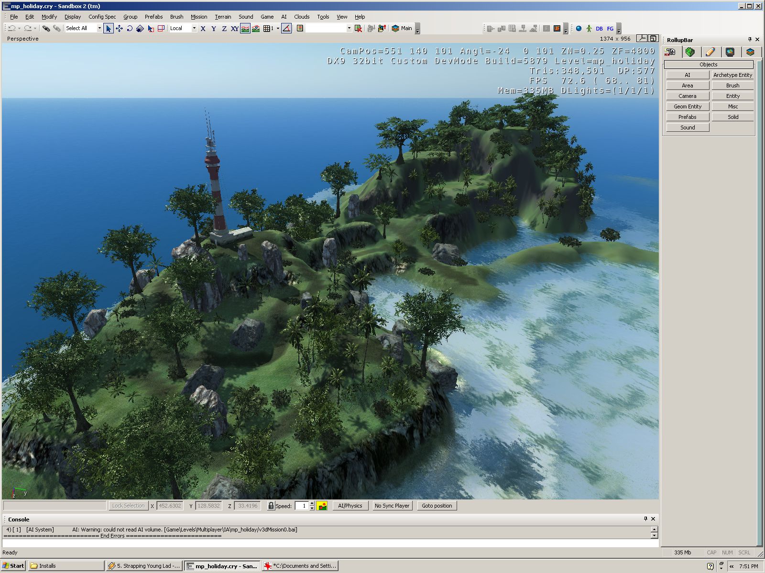The width and height of the screenshot is (765, 573).
Task: Open the Clouds menu
Action: [x=302, y=17]
